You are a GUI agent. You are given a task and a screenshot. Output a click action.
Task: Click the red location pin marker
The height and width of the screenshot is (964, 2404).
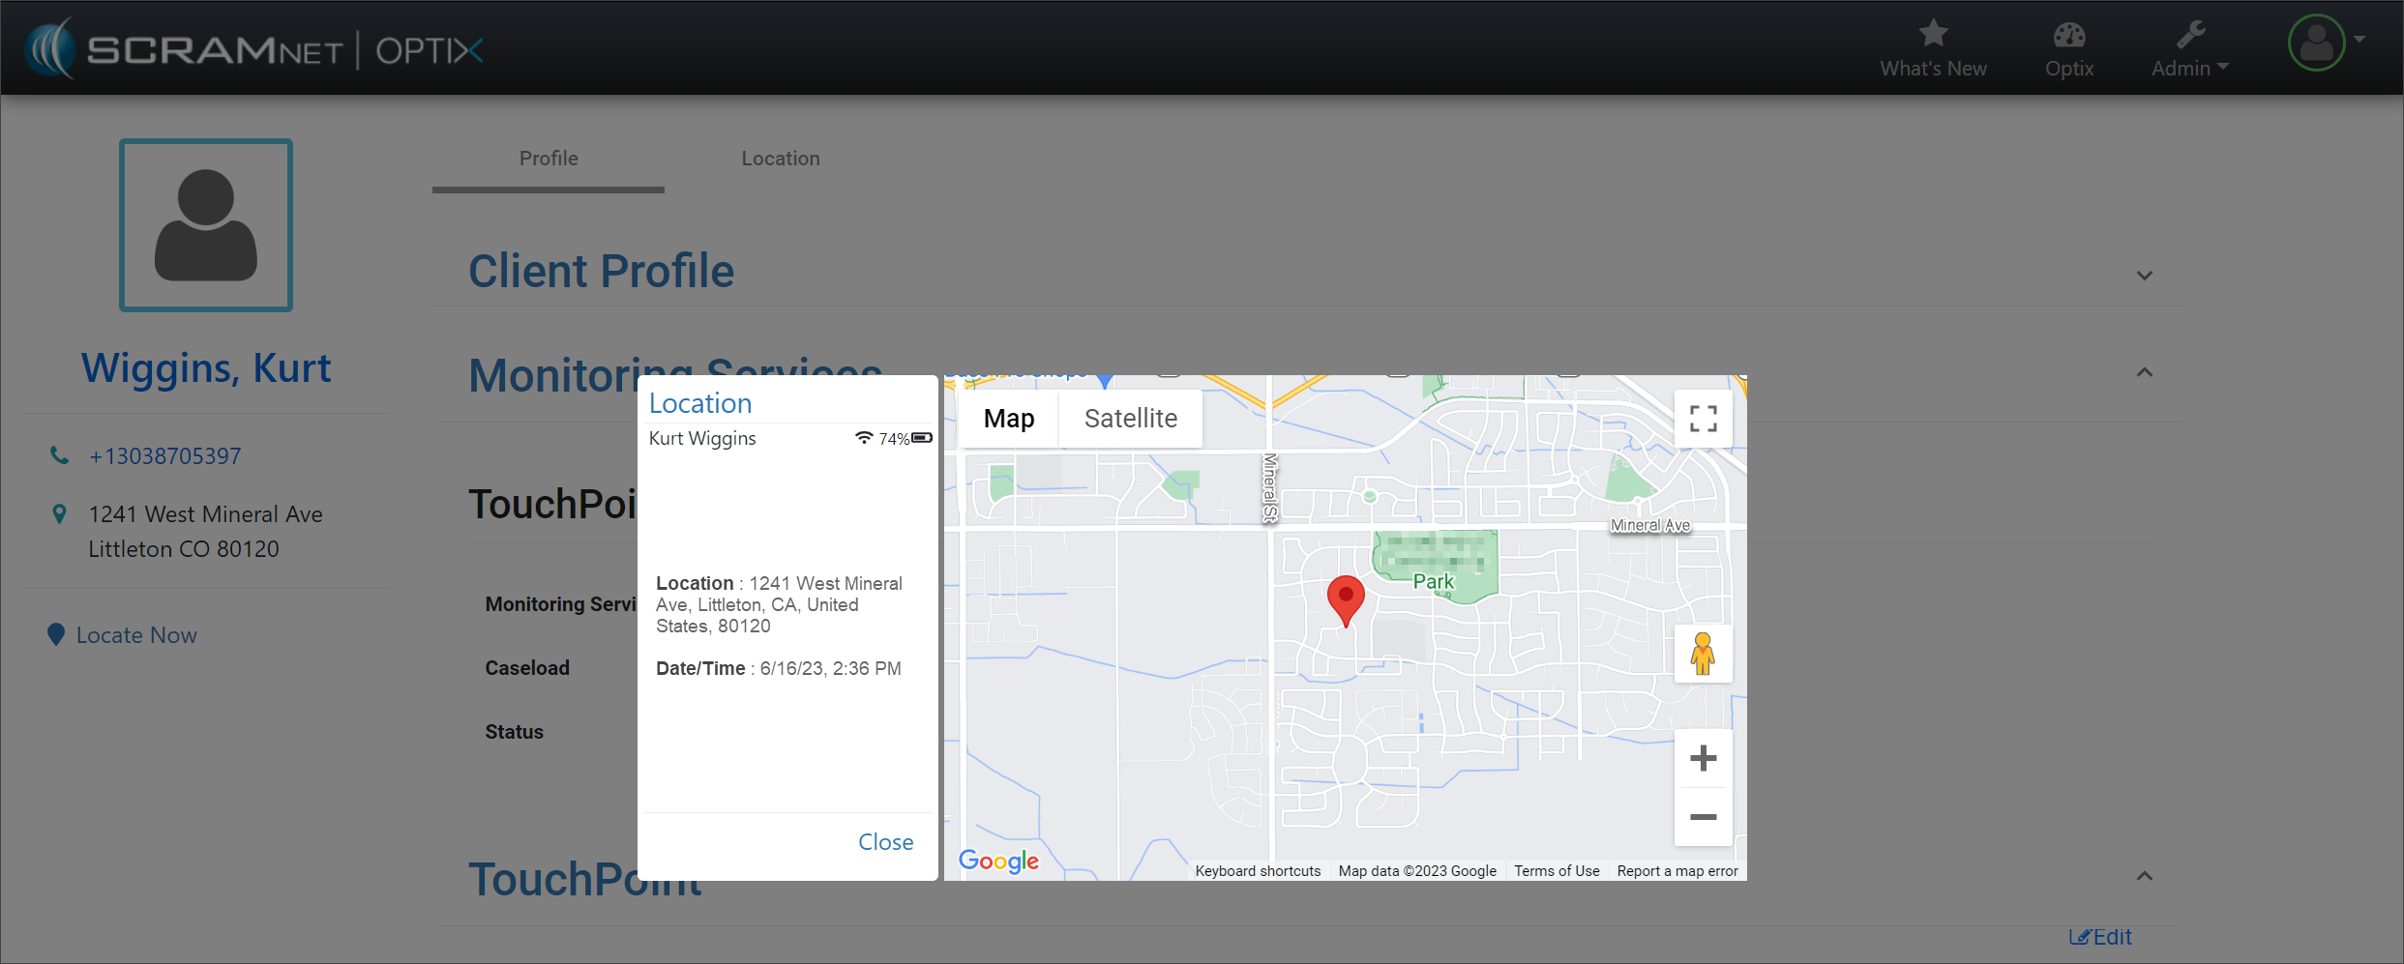(x=1345, y=598)
